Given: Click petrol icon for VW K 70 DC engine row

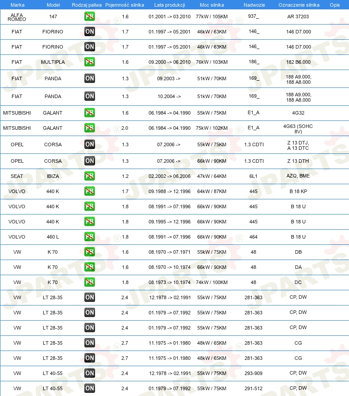Looking at the screenshot, I should tap(89, 282).
